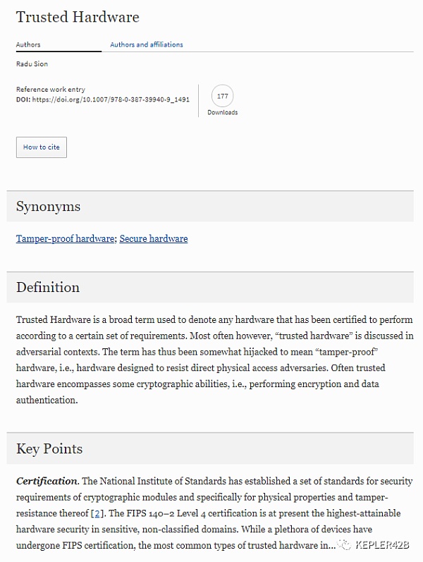
Task: Click the bold DOI: label
Action: point(23,100)
